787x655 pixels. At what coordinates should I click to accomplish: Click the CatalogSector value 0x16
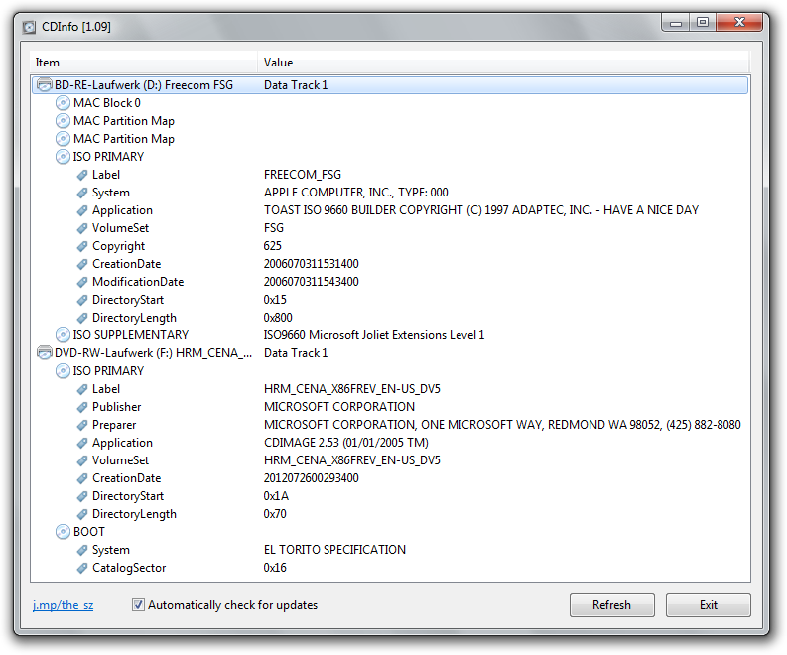(x=275, y=568)
